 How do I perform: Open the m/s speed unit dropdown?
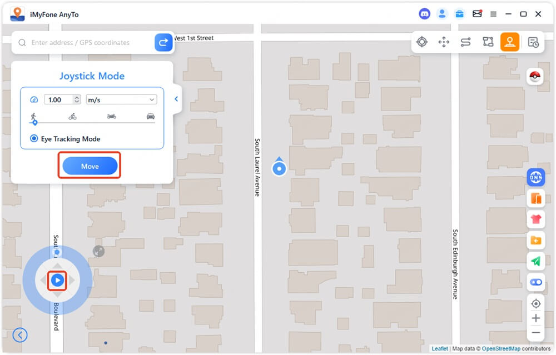[121, 100]
